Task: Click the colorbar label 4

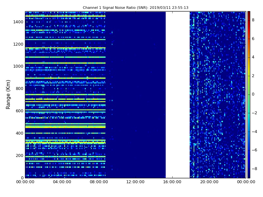Action: coord(253,57)
